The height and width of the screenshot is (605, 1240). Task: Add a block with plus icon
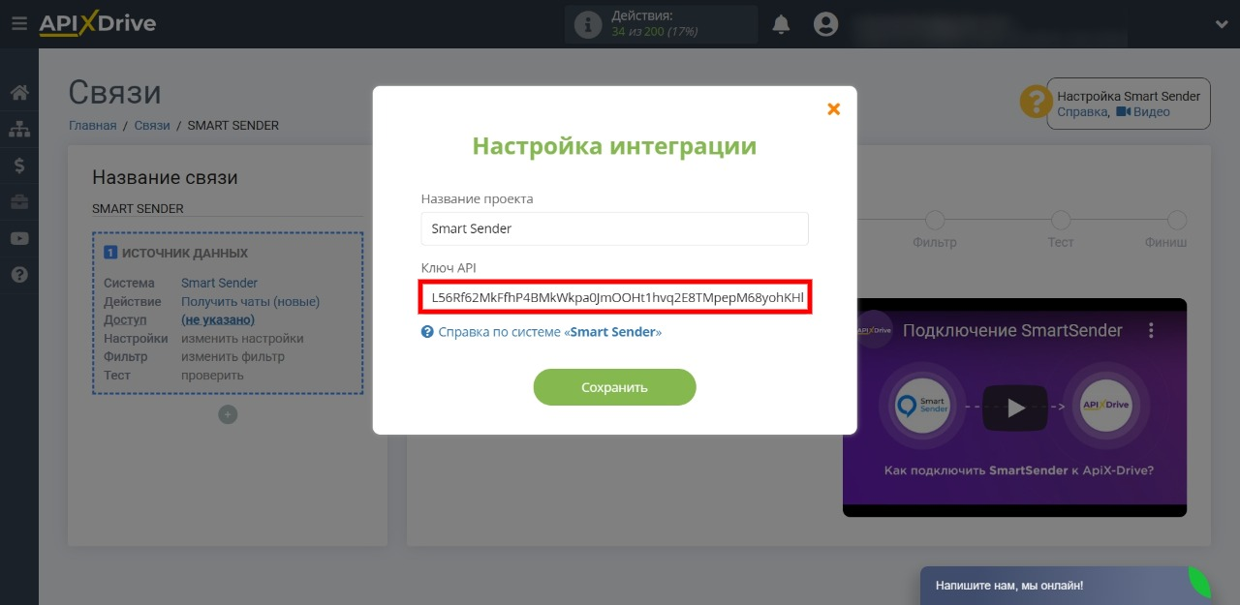(x=228, y=414)
